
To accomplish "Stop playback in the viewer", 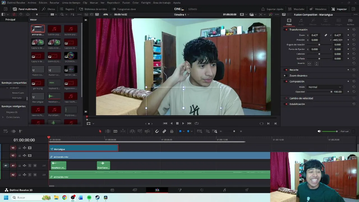I will pyautogui.click(x=177, y=123).
